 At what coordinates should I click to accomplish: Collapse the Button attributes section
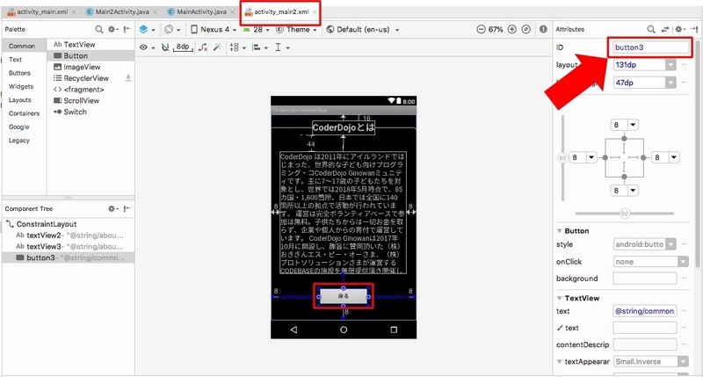click(560, 231)
